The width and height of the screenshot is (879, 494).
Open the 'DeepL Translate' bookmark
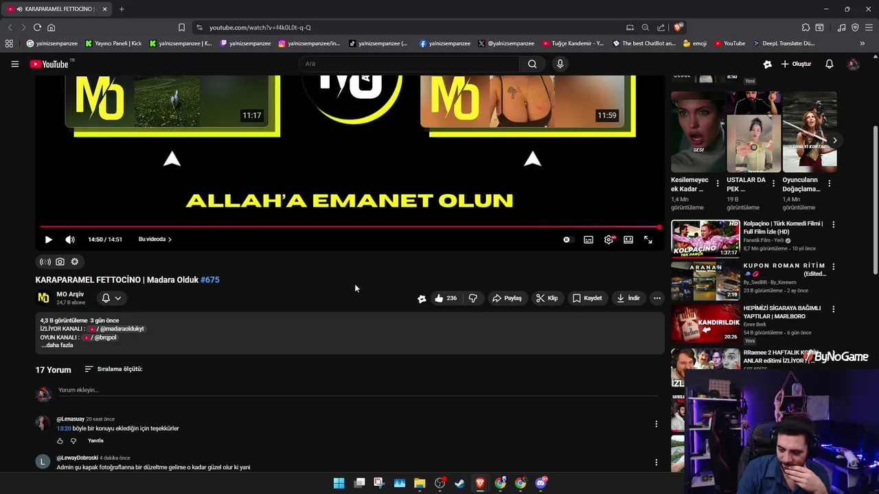784,43
